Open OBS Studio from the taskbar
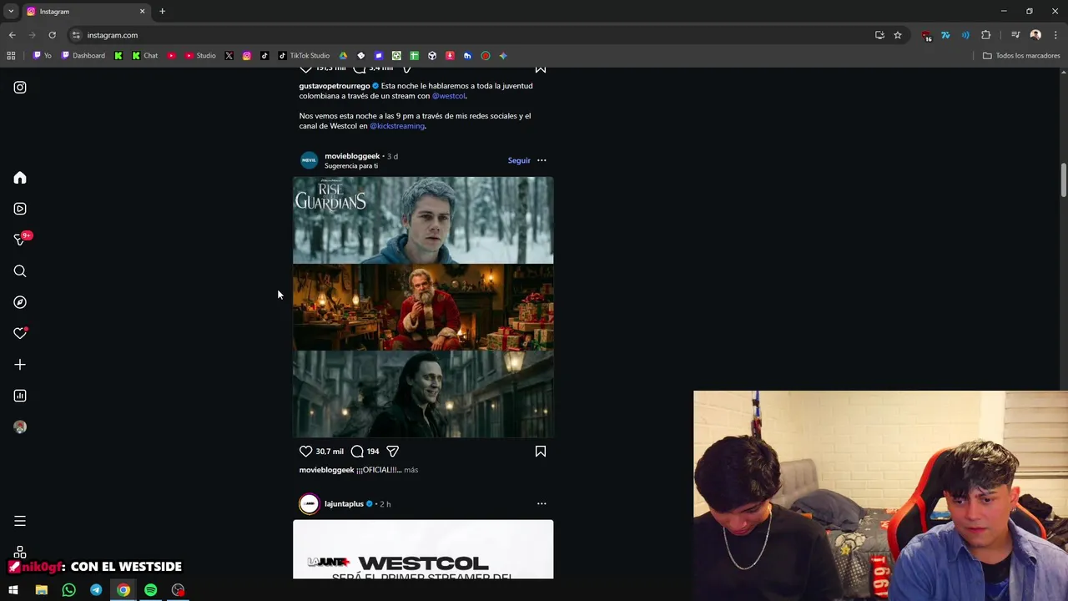The width and height of the screenshot is (1068, 601). (x=178, y=590)
